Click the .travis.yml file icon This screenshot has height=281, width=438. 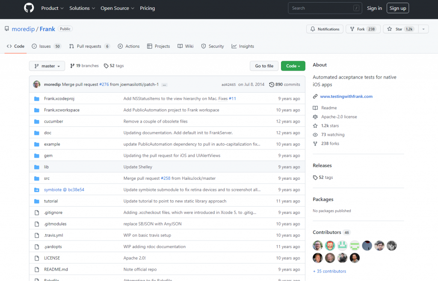37,236
